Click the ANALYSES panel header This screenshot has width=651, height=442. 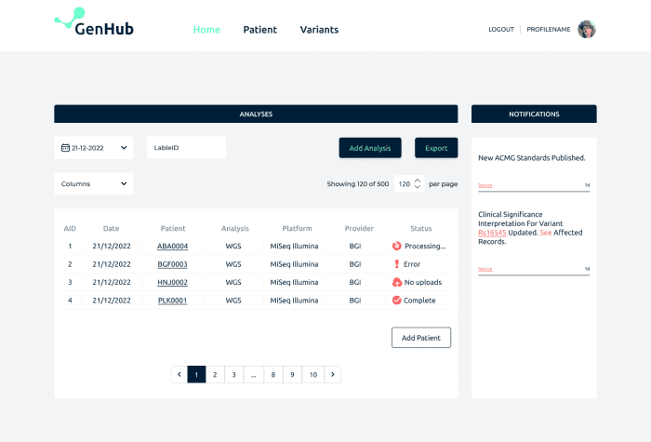[x=256, y=114]
